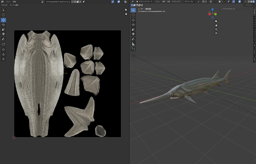Select the 2D cursor tool in image editor

(x=3, y=15)
